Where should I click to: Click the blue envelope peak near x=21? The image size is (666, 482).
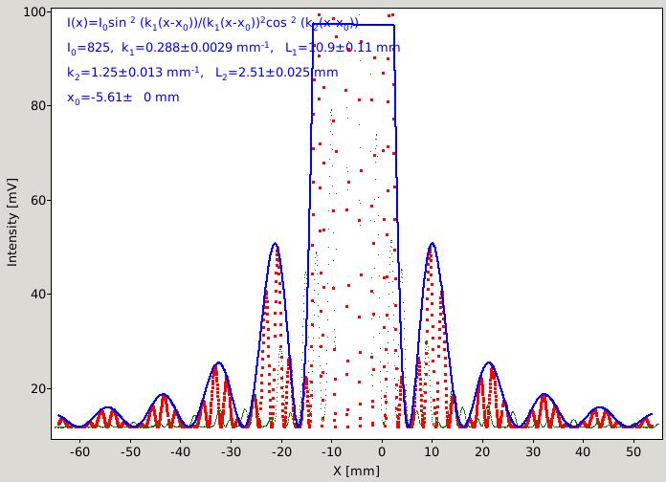pyautogui.click(x=489, y=363)
